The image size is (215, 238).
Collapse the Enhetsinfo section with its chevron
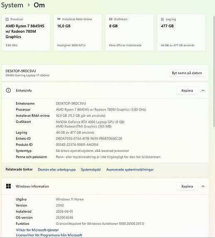point(203,91)
